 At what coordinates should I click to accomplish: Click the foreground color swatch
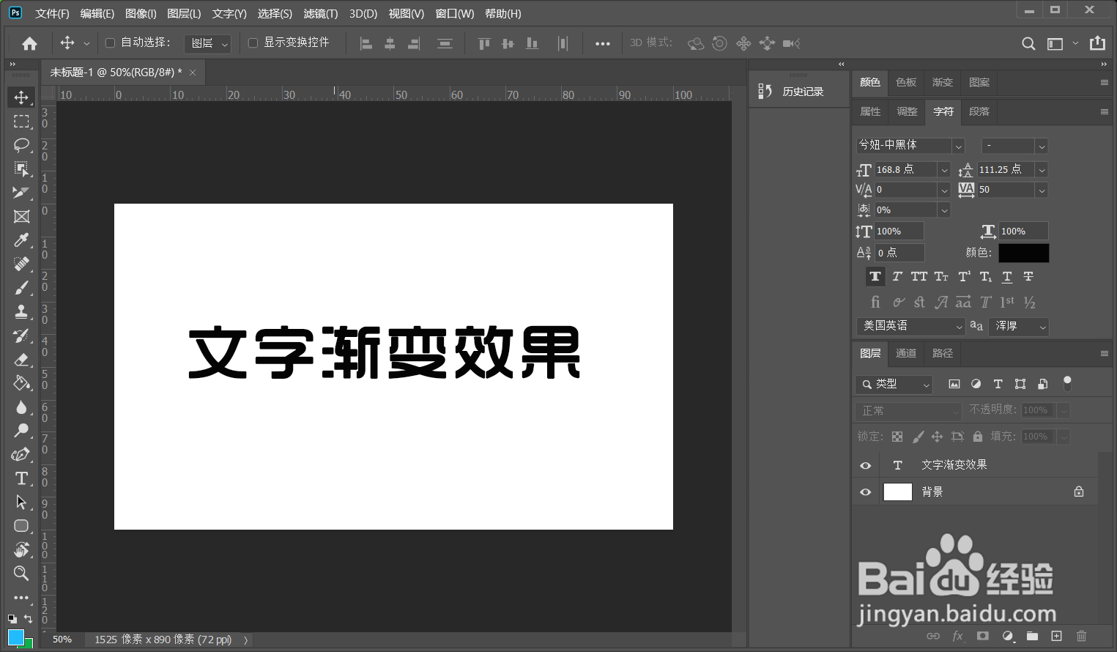coord(15,637)
